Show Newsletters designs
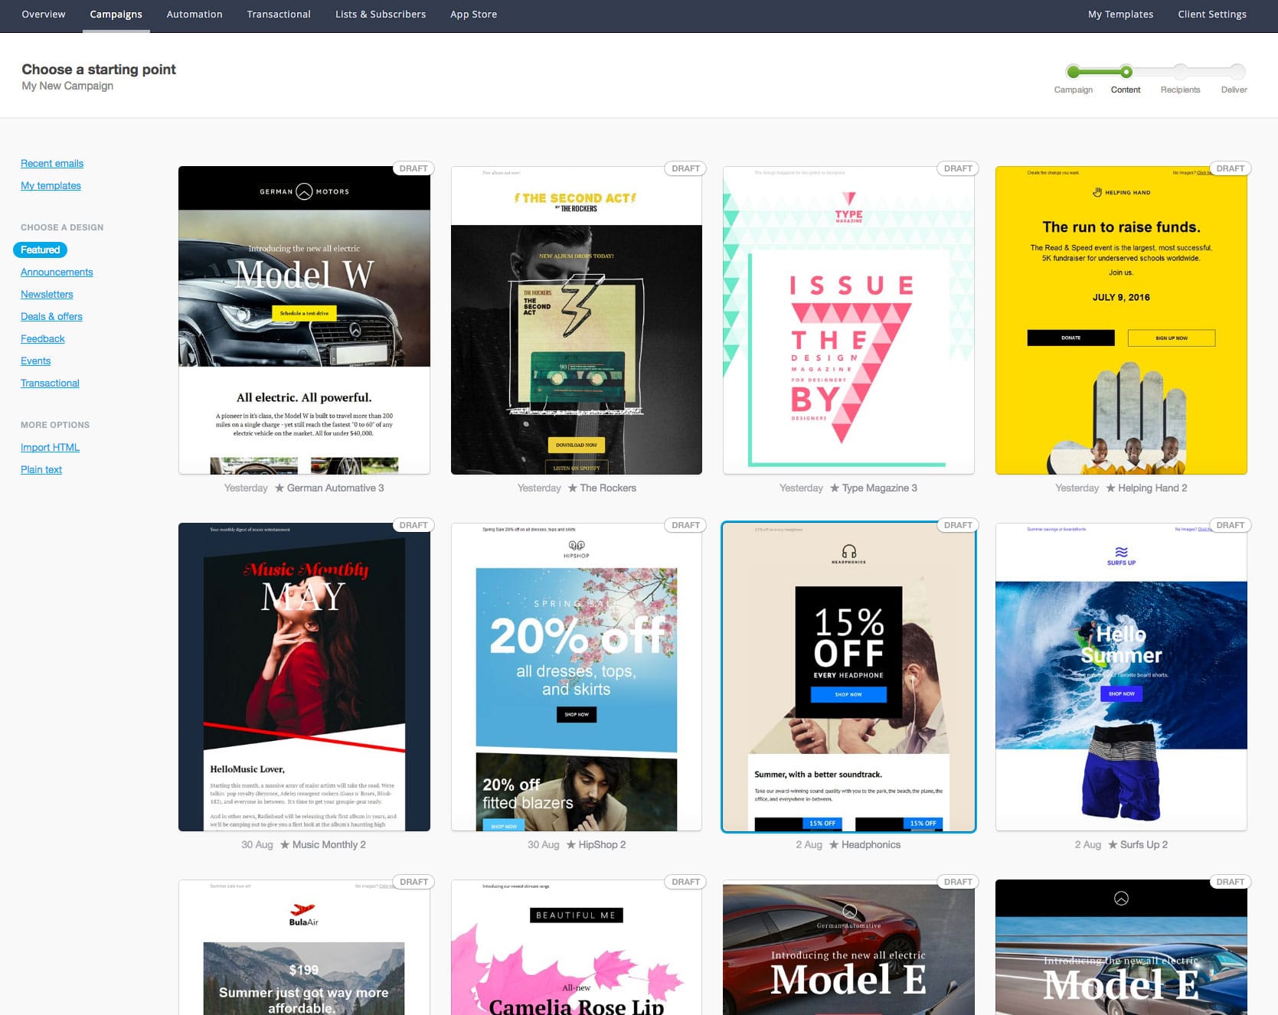The image size is (1278, 1015). 47,294
